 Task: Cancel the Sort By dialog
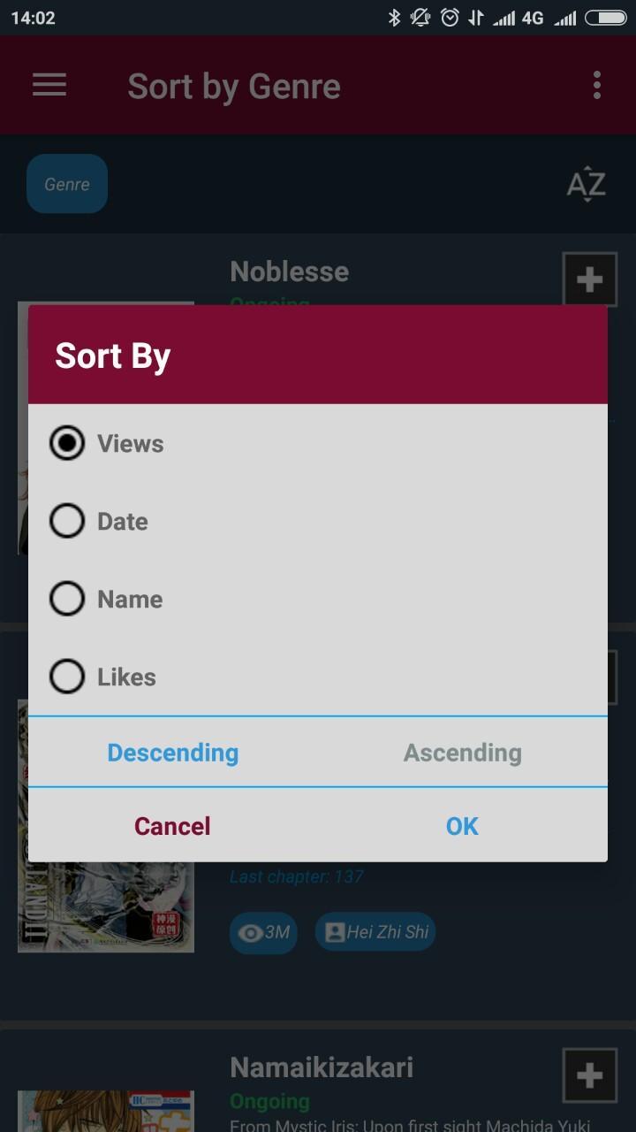pyautogui.click(x=172, y=826)
